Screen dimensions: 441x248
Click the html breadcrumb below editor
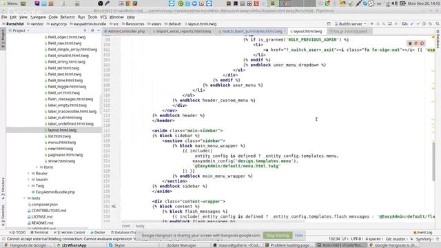click(x=126, y=226)
